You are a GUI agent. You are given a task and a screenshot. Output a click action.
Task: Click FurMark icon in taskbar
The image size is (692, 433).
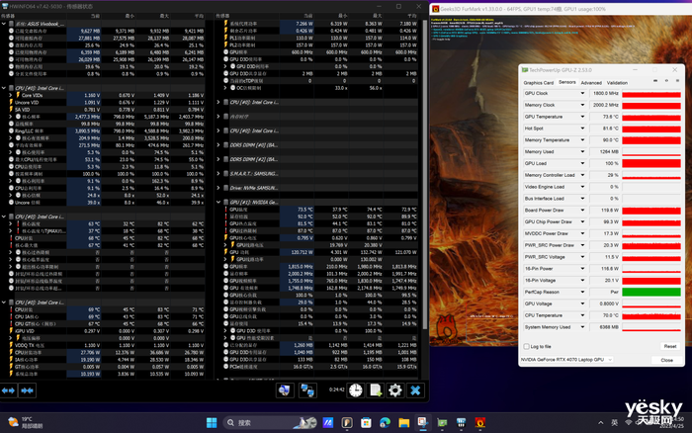tap(480, 423)
